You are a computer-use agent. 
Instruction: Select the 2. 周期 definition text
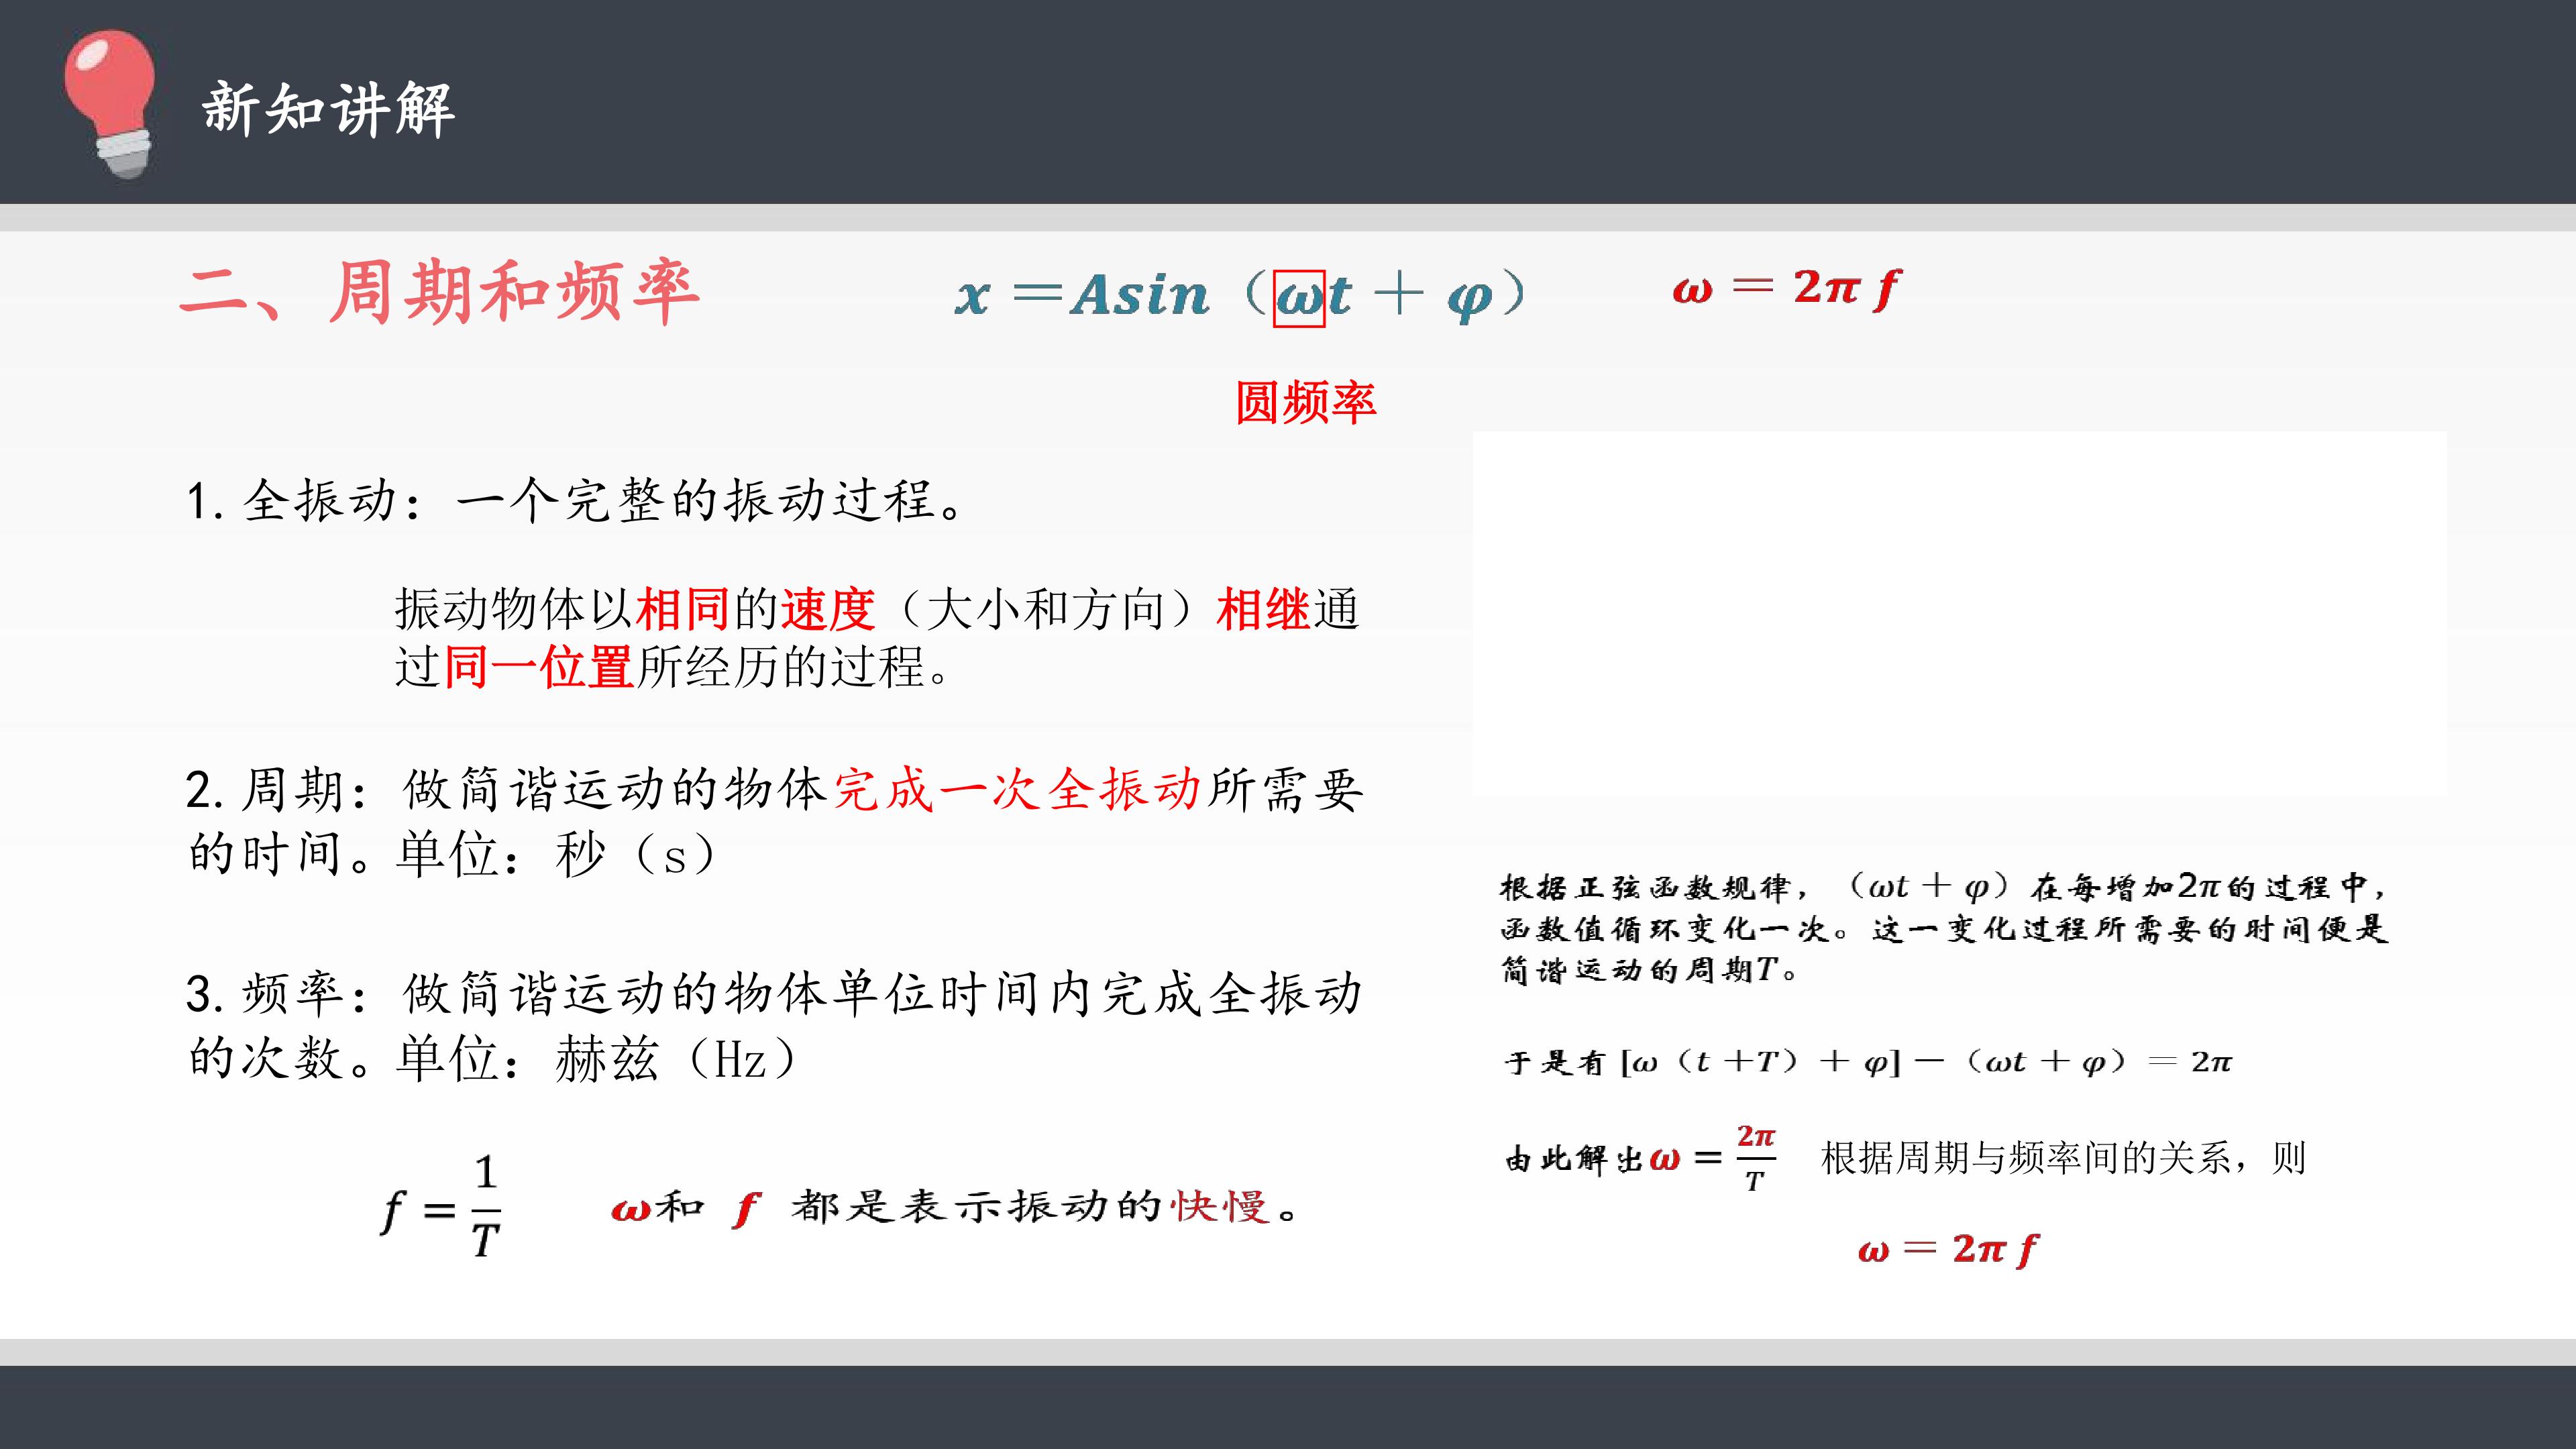click(x=774, y=822)
